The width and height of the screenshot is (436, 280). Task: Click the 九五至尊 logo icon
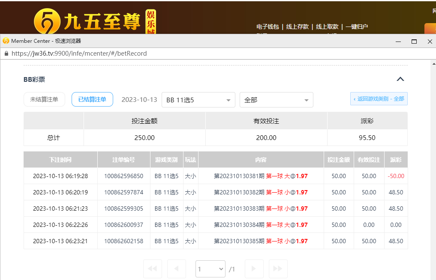coord(47,22)
